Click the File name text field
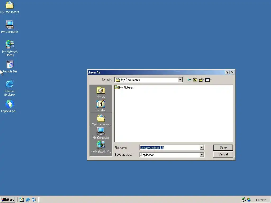This screenshot has width=271, height=203. pyautogui.click(x=170, y=147)
